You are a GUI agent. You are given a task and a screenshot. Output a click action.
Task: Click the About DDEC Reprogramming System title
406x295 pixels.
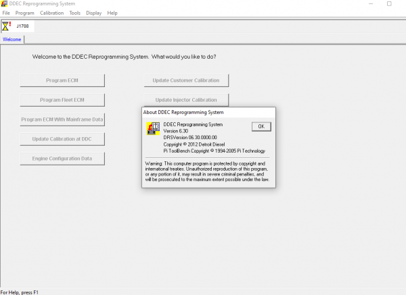(x=183, y=112)
